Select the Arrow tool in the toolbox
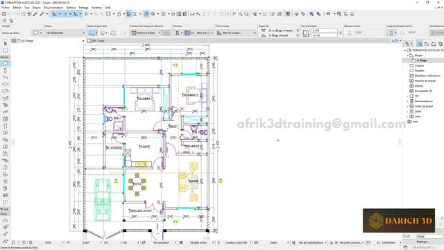The width and height of the screenshot is (444, 250). click(x=5, y=43)
